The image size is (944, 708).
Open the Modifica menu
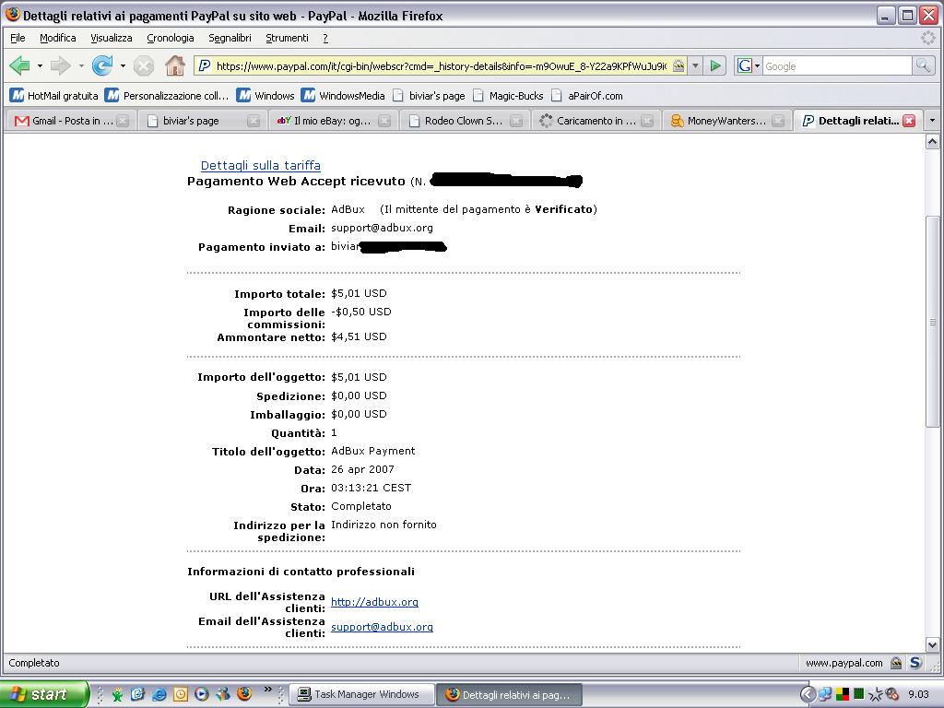pyautogui.click(x=58, y=38)
